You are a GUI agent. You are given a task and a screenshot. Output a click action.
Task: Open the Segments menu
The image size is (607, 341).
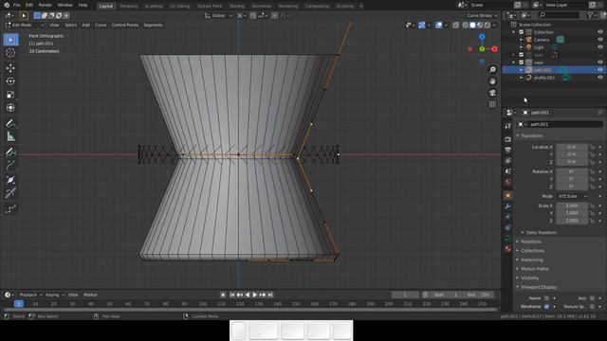(153, 26)
